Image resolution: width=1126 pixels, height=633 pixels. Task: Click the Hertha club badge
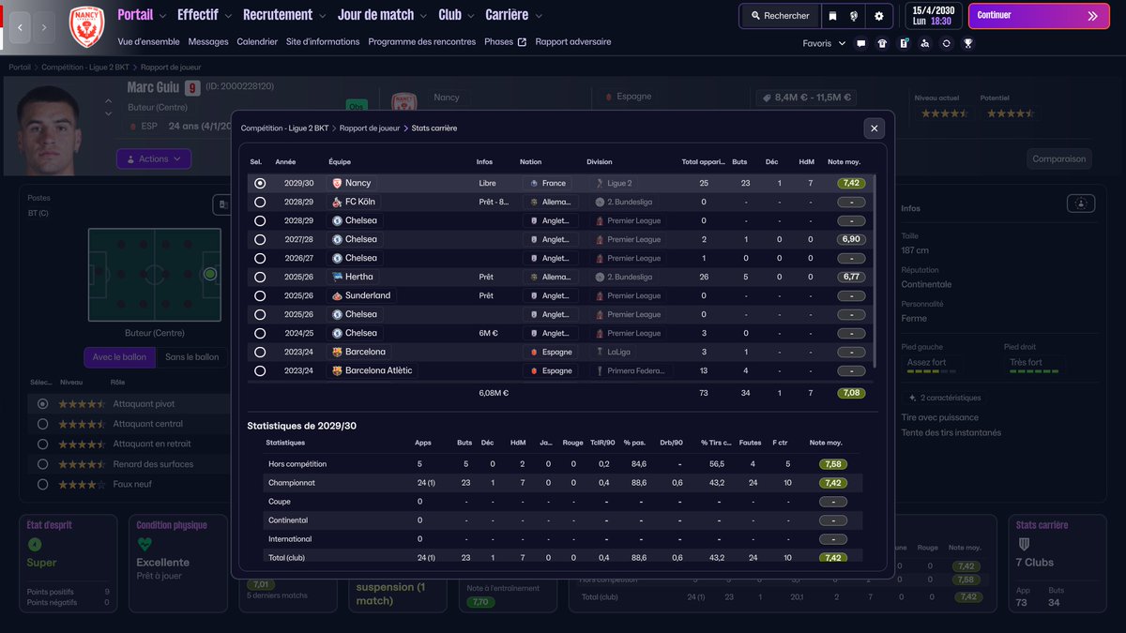tap(337, 277)
